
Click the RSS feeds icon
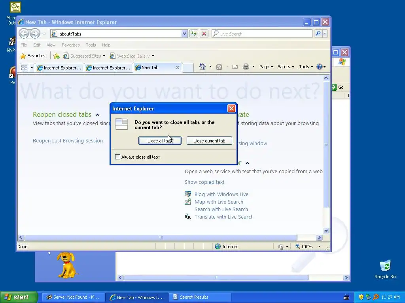pos(219,67)
